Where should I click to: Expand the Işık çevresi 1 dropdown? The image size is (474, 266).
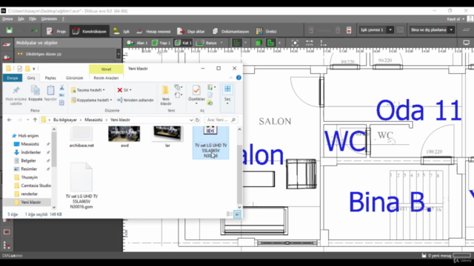[390, 30]
